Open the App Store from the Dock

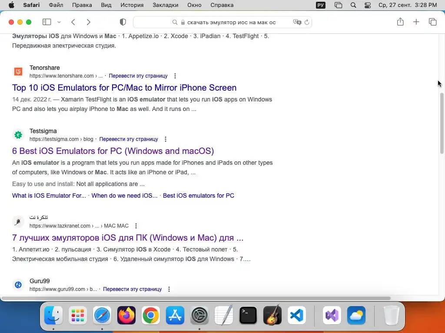(x=175, y=315)
